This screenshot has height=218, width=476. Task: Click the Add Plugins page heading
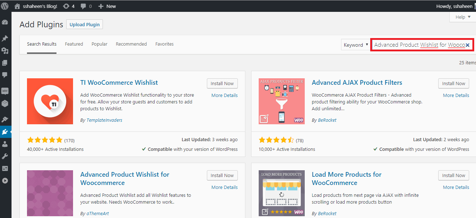[41, 24]
